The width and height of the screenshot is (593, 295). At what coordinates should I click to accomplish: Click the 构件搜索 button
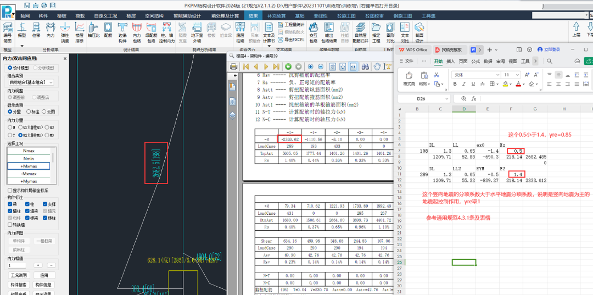[x=19, y=285]
